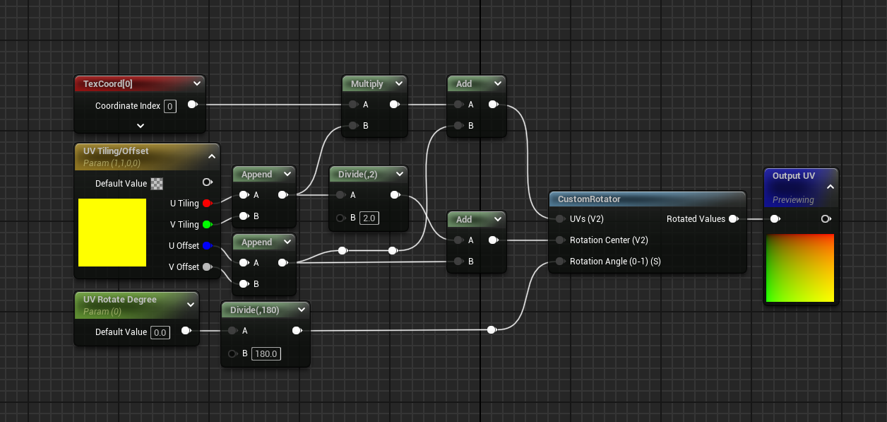Screen dimensions: 887x422
Task: Click the Divide(,2) node's output pin
Action: (395, 195)
